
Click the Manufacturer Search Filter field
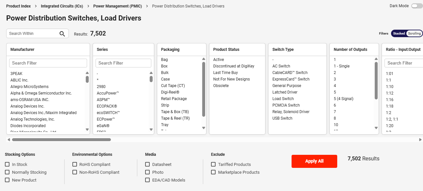coord(48,63)
